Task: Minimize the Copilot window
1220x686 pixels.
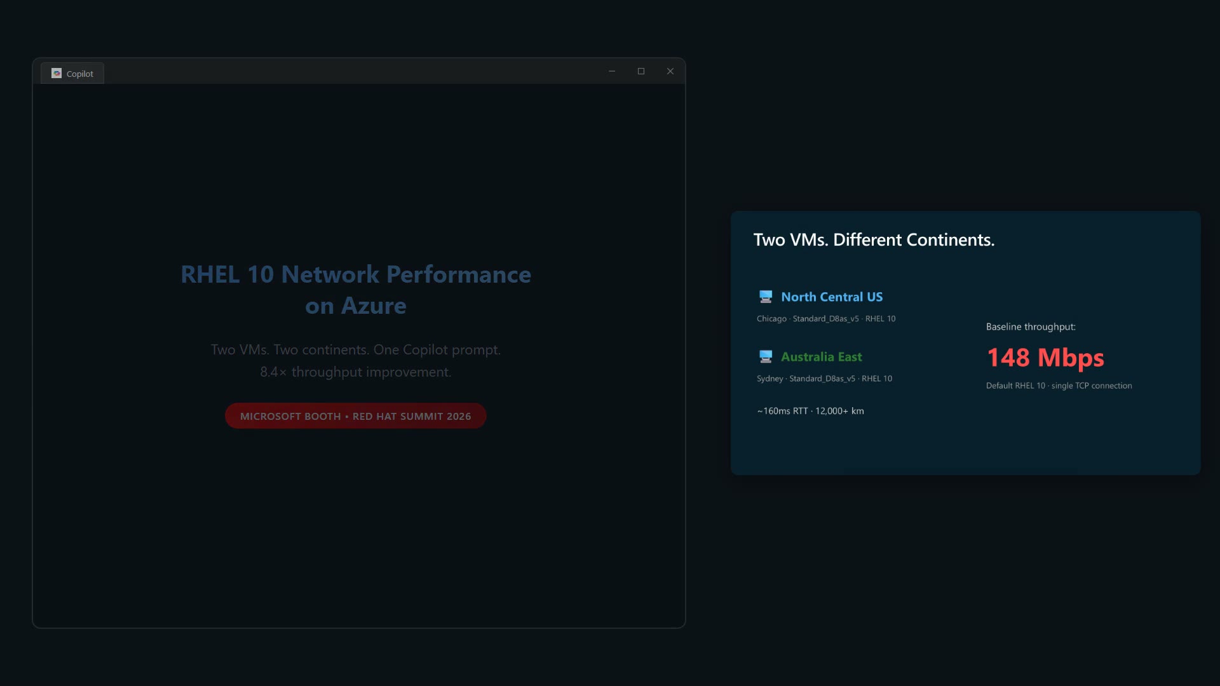Action: (x=612, y=71)
